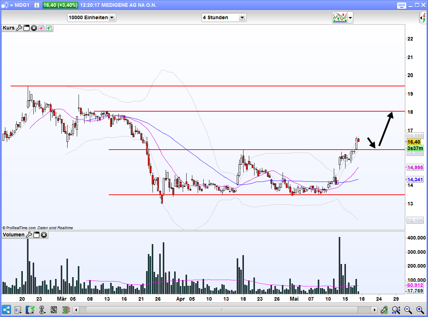This screenshot has height=317, width=428.
Task: Remove the Volumen panel with X button
Action: pos(44,235)
